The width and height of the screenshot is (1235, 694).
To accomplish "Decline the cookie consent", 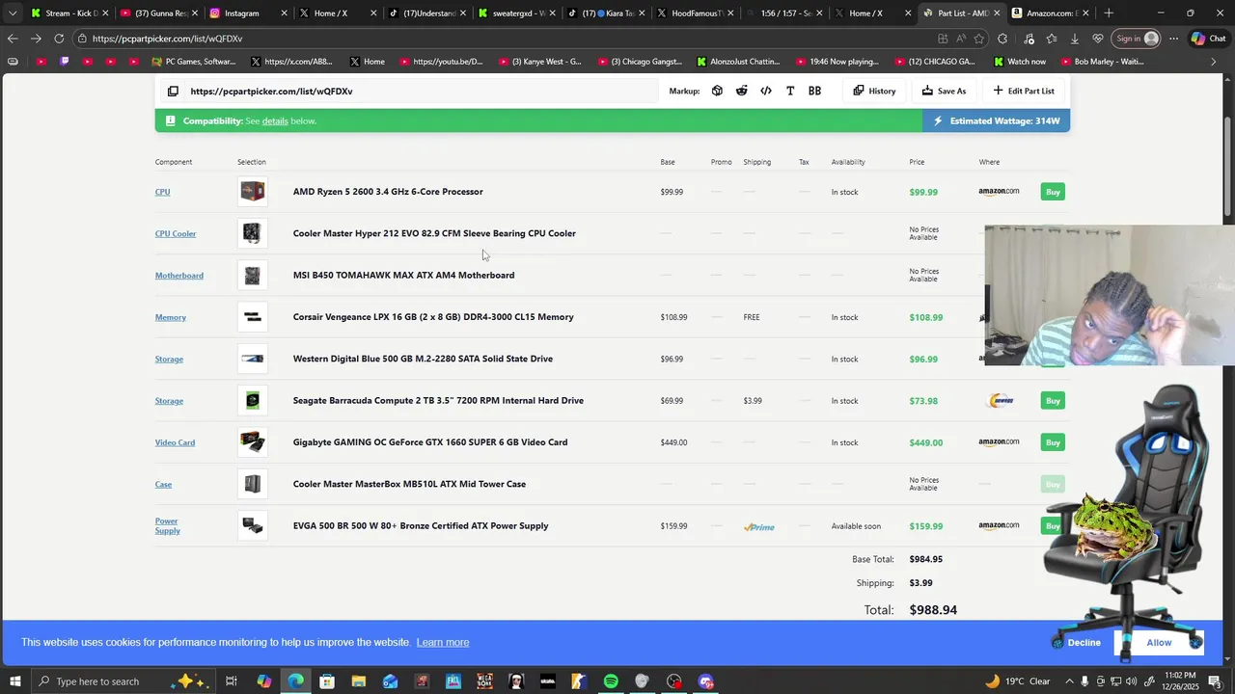I will tap(1084, 643).
